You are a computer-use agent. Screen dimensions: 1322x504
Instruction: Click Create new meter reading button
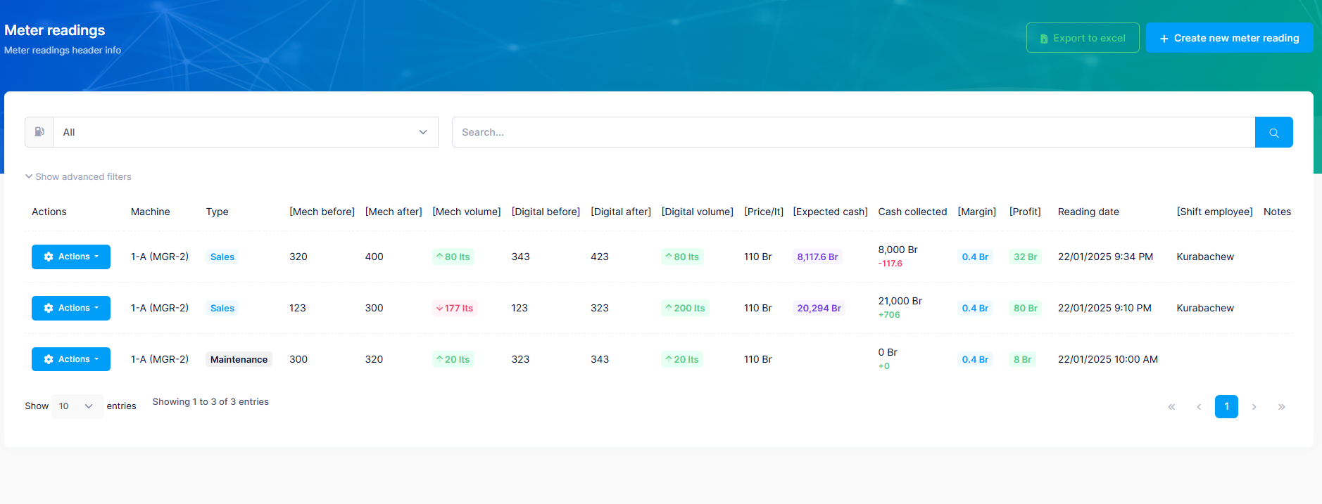tap(1229, 38)
